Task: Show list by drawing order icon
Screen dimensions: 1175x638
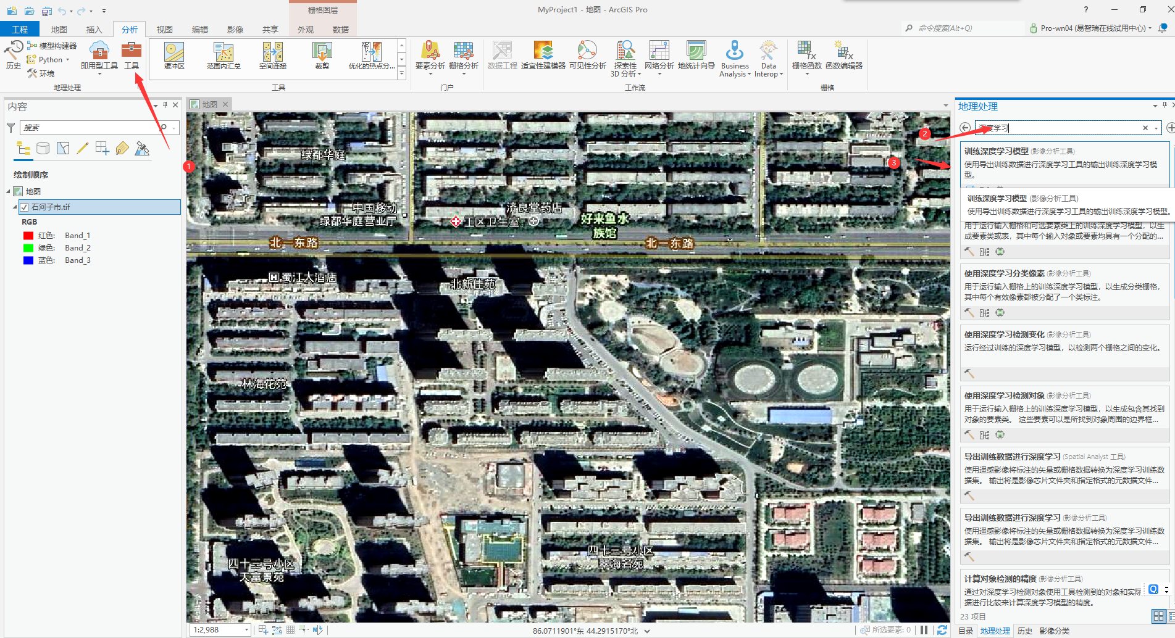Action: pyautogui.click(x=23, y=148)
